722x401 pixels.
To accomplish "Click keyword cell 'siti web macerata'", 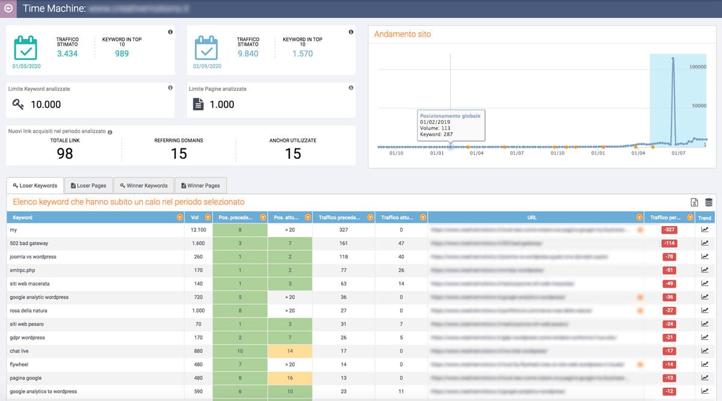I will 29,284.
